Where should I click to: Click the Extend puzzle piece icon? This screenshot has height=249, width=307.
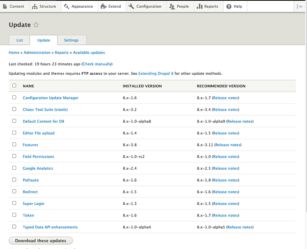click(103, 7)
